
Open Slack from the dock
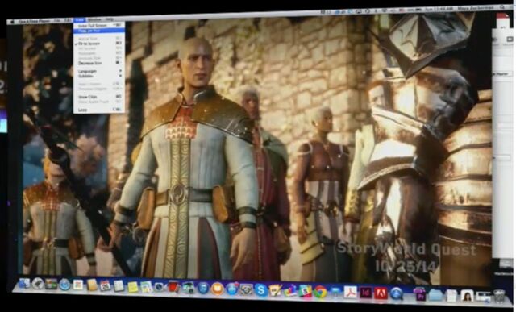pos(305,291)
